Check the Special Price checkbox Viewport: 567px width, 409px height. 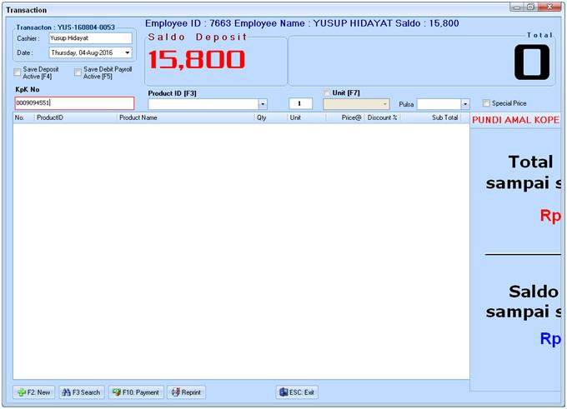(x=487, y=104)
